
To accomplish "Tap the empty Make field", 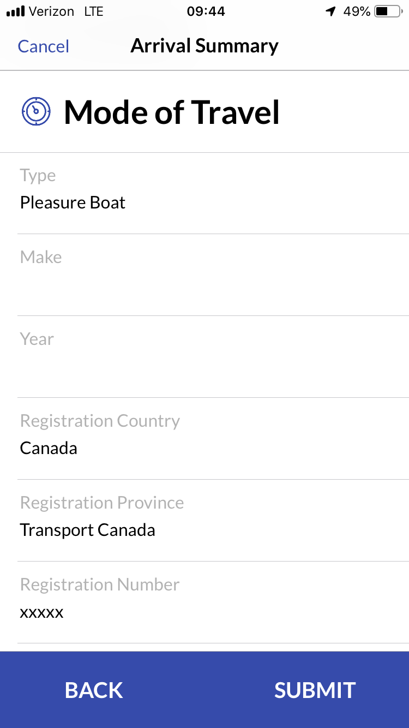I will pyautogui.click(x=213, y=276).
